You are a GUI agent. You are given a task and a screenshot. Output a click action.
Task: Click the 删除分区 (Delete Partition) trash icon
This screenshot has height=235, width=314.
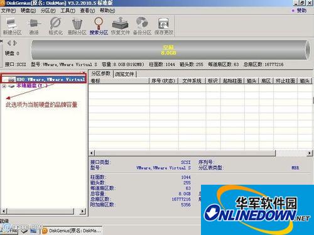point(77,26)
